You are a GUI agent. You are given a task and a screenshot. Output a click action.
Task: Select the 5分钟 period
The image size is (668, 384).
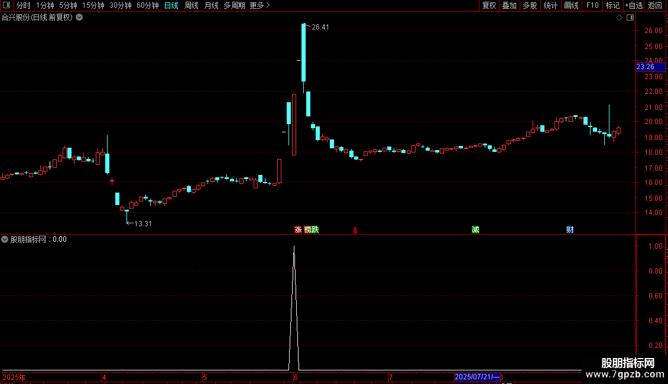[68, 5]
